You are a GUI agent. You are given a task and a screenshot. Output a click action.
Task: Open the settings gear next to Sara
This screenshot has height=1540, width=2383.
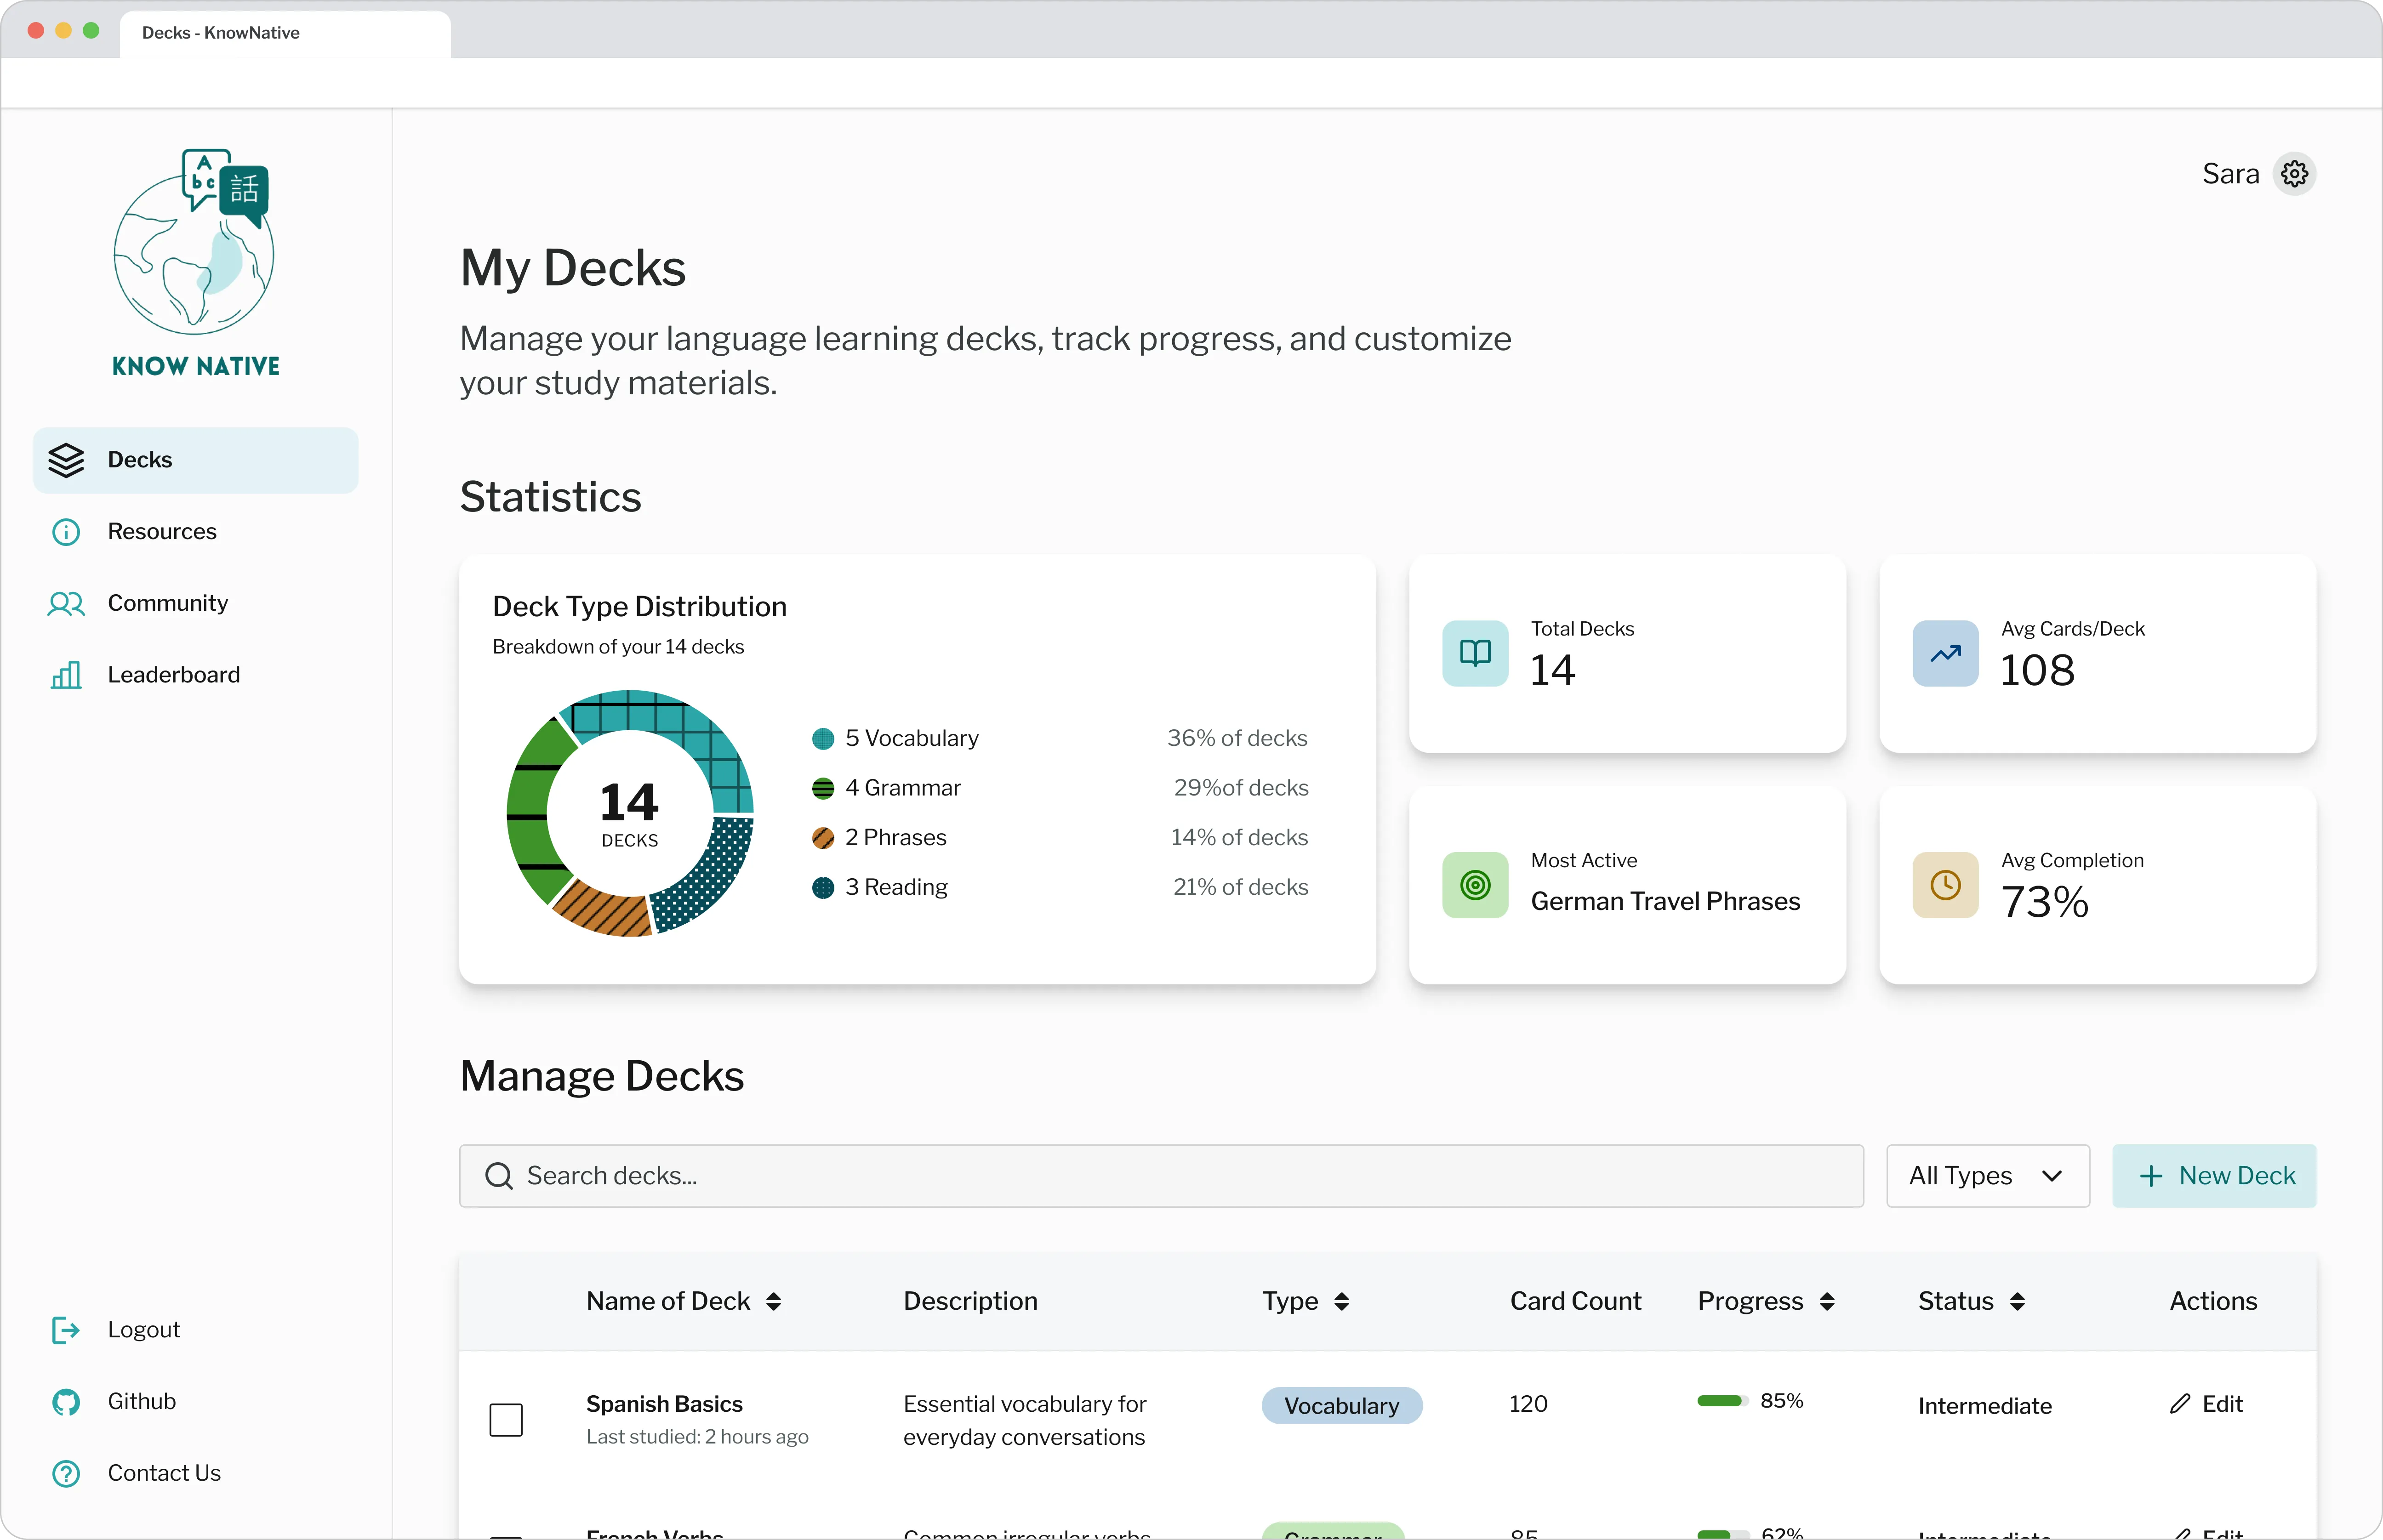point(2294,174)
